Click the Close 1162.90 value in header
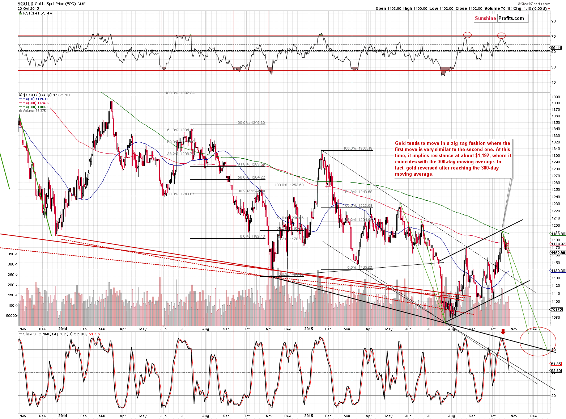The image size is (566, 419). 469,8
